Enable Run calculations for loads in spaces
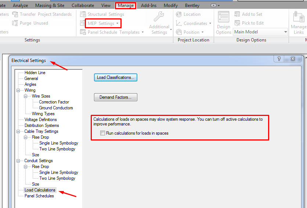The image size is (307, 208). point(102,133)
